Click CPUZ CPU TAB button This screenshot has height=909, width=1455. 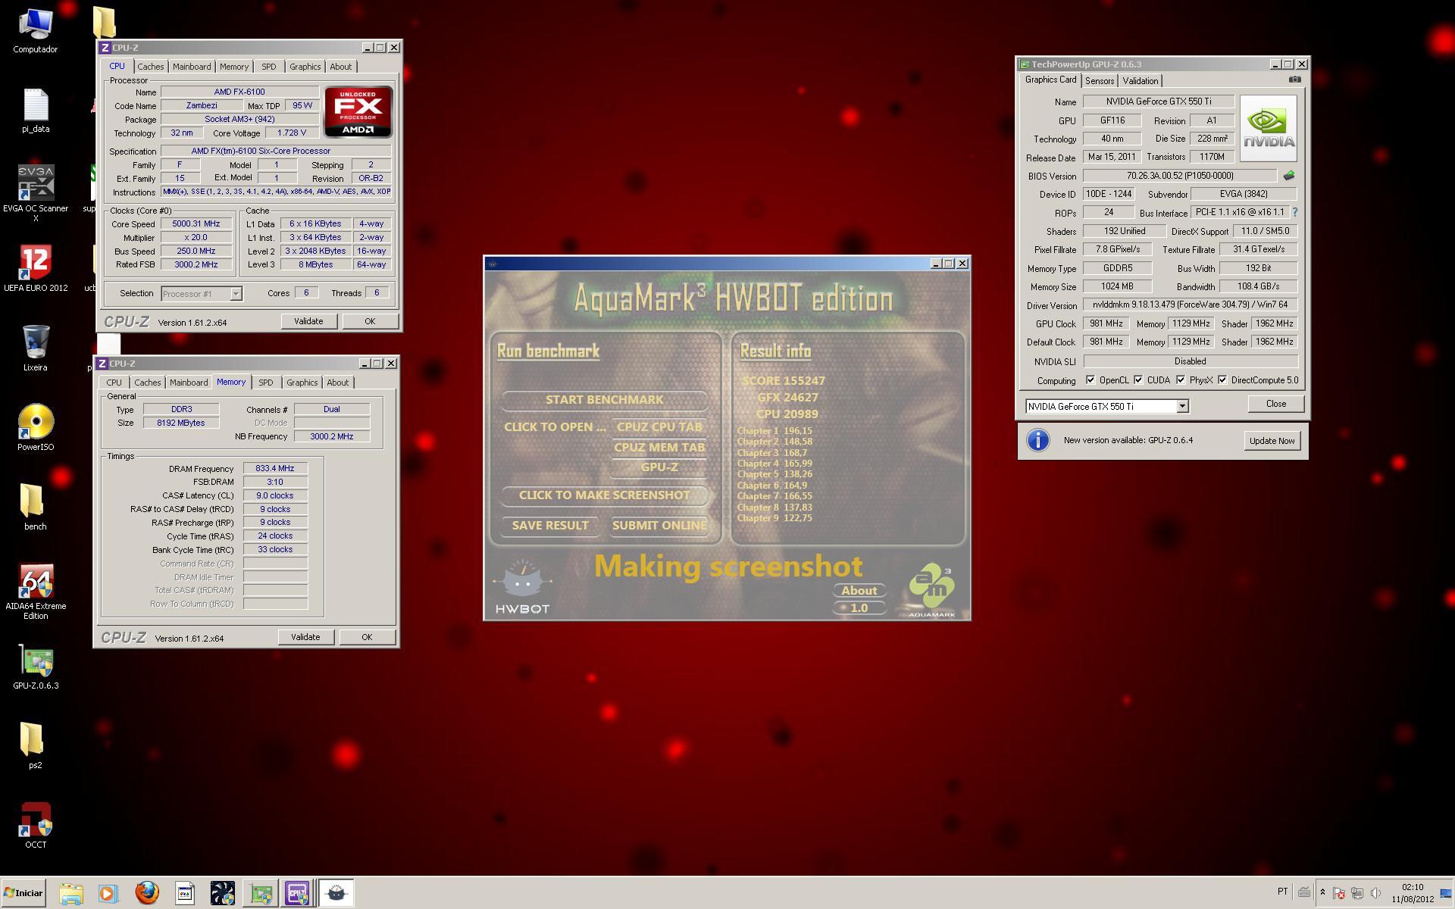659,426
